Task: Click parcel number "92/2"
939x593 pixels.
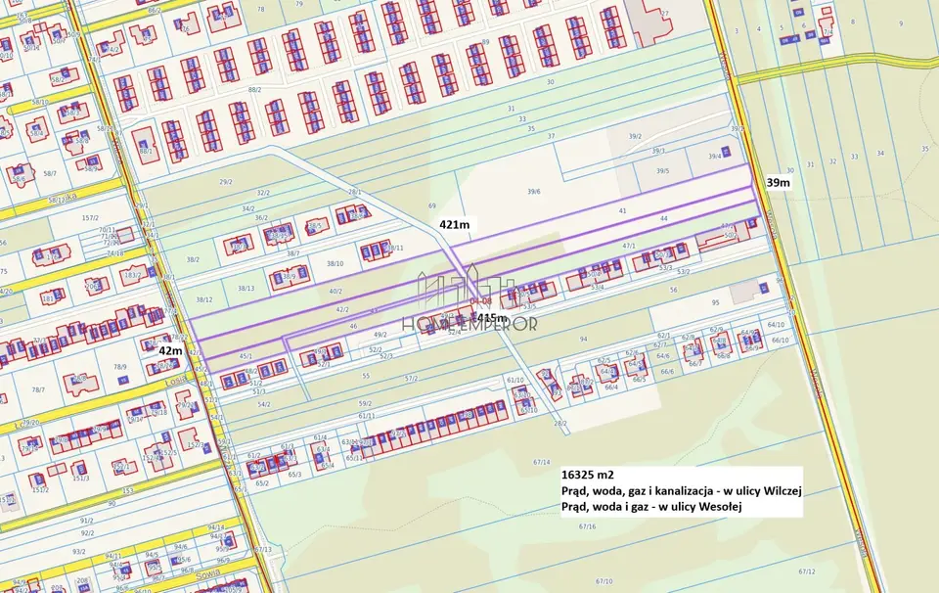Action: 87,532
